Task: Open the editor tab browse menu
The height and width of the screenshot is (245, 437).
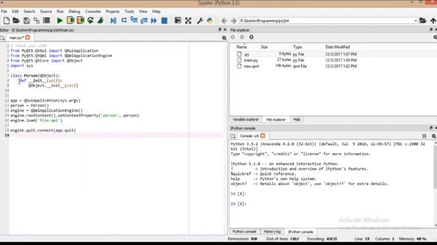Action: 3,38
